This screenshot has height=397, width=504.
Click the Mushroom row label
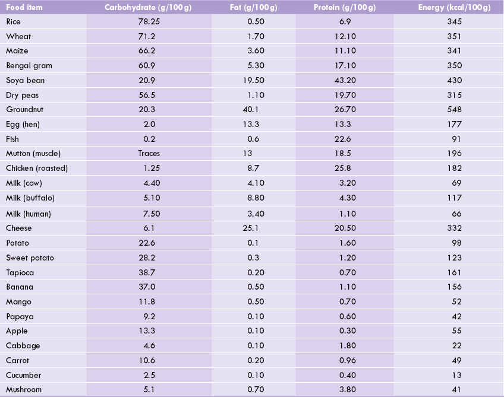24,390
